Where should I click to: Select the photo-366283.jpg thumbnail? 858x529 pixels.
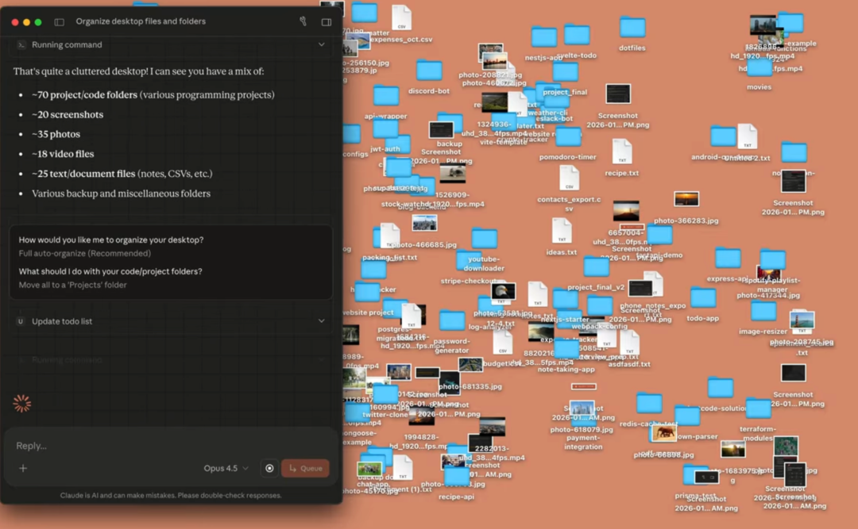(686, 200)
